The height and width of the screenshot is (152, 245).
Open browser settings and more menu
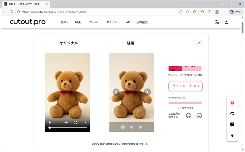224,12
